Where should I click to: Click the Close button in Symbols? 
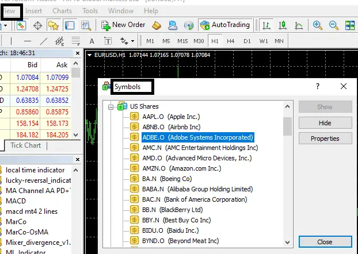click(x=325, y=242)
